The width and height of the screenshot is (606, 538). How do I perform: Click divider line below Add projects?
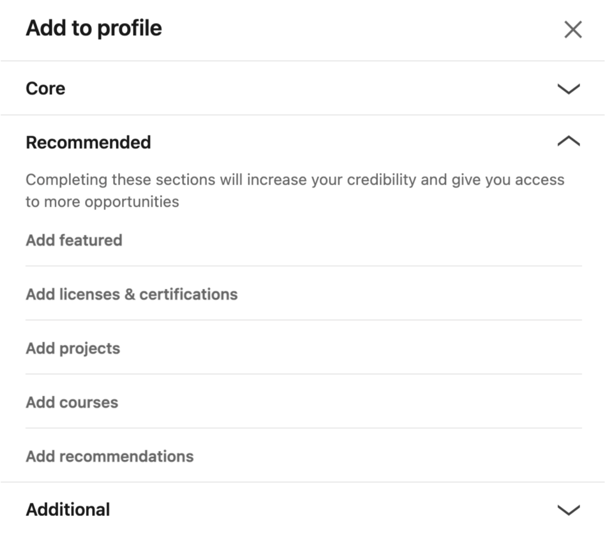click(x=303, y=374)
